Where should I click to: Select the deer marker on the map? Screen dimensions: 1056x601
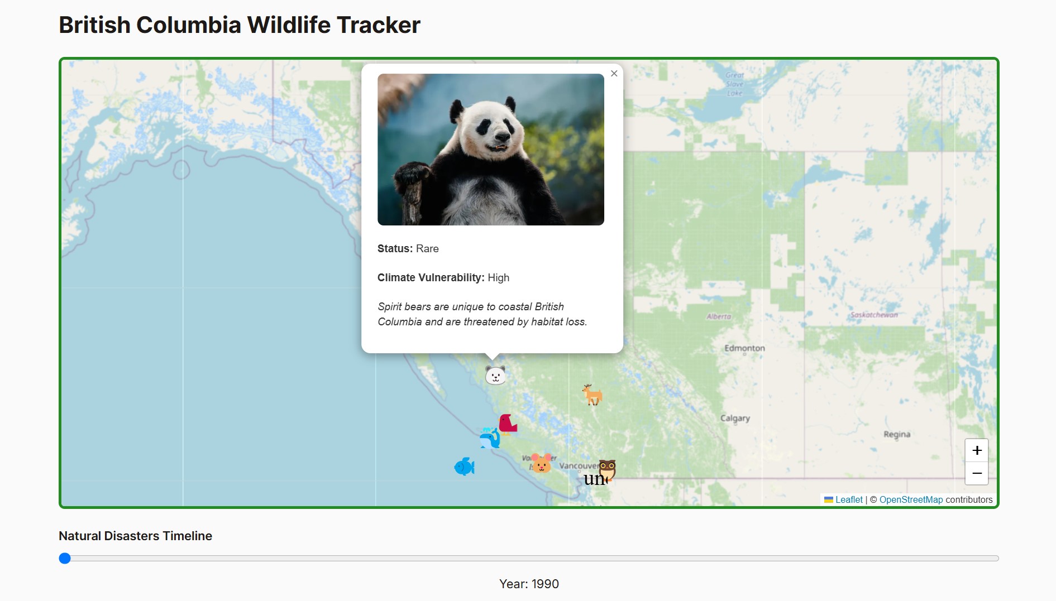(x=592, y=395)
